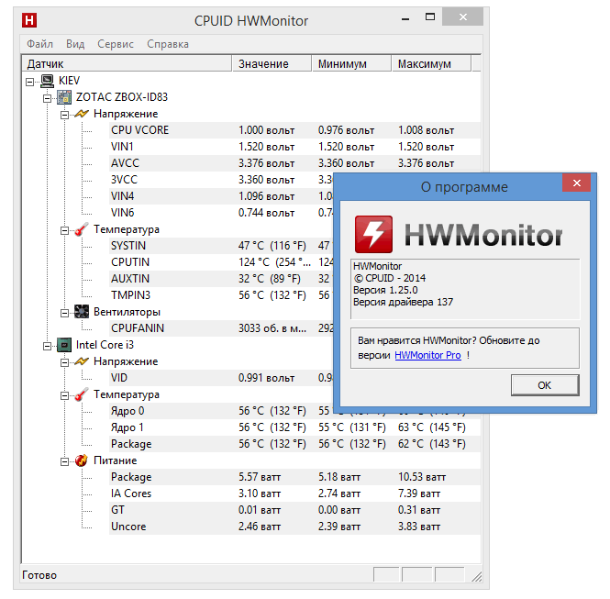This screenshot has width=610, height=599.
Task: Select the Ядро 1 temperature row
Action: (294, 427)
